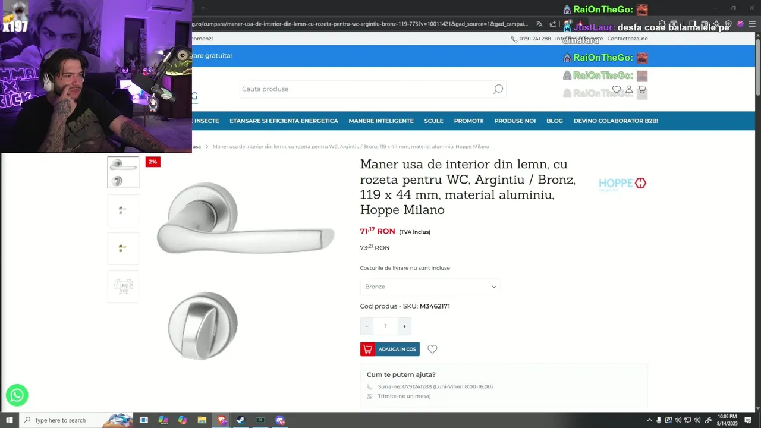Click the Contacteaza-ne link
The image size is (761, 428).
[627, 39]
